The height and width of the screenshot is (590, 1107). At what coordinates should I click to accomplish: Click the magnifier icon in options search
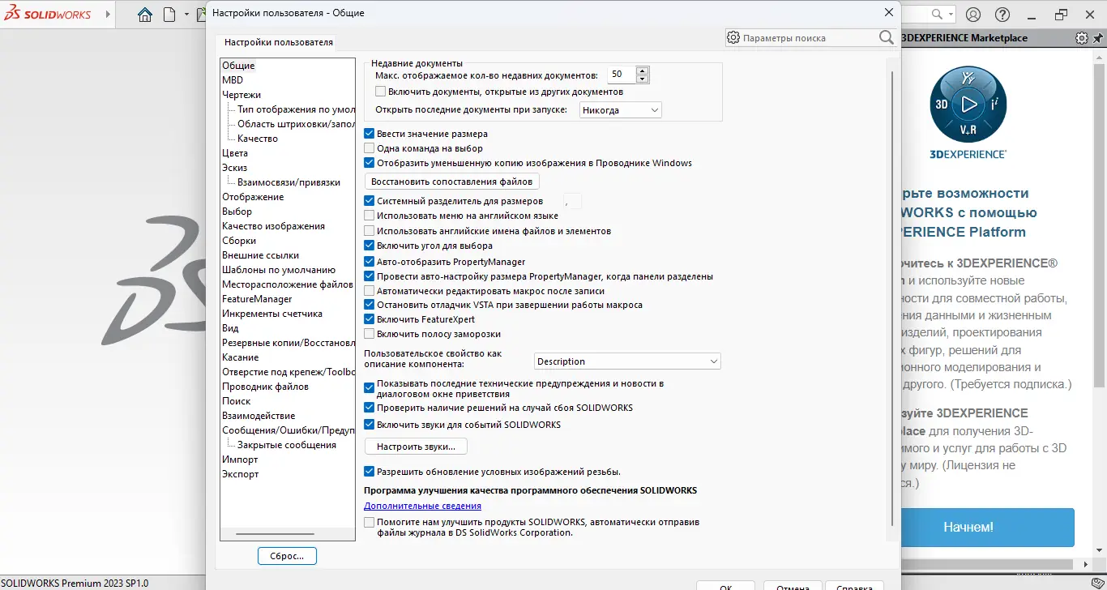coord(886,38)
